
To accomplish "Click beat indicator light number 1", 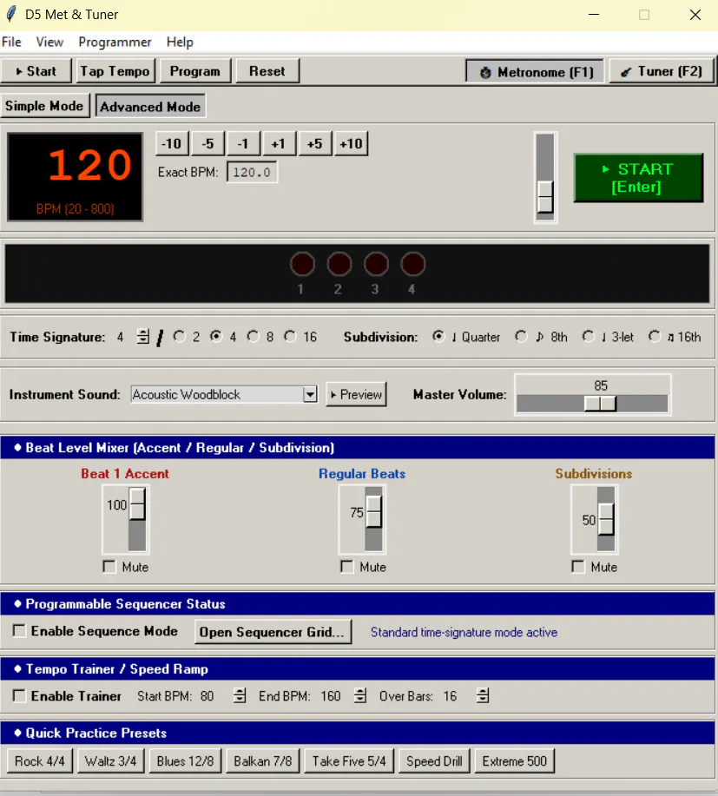I will click(302, 264).
